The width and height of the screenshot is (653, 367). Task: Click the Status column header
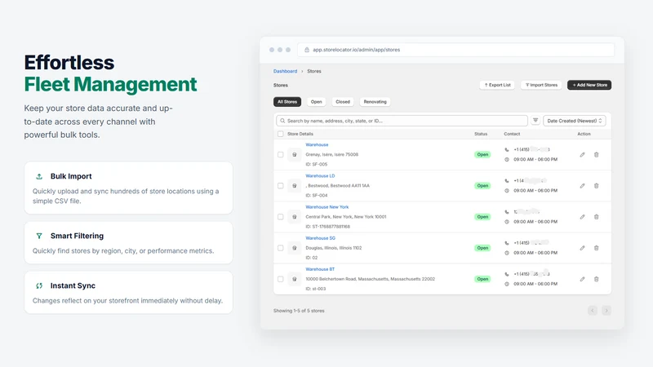coord(481,134)
